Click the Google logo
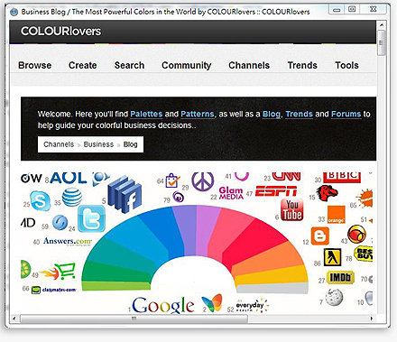Image resolution: width=397 pixels, height=342 pixels. 163,305
